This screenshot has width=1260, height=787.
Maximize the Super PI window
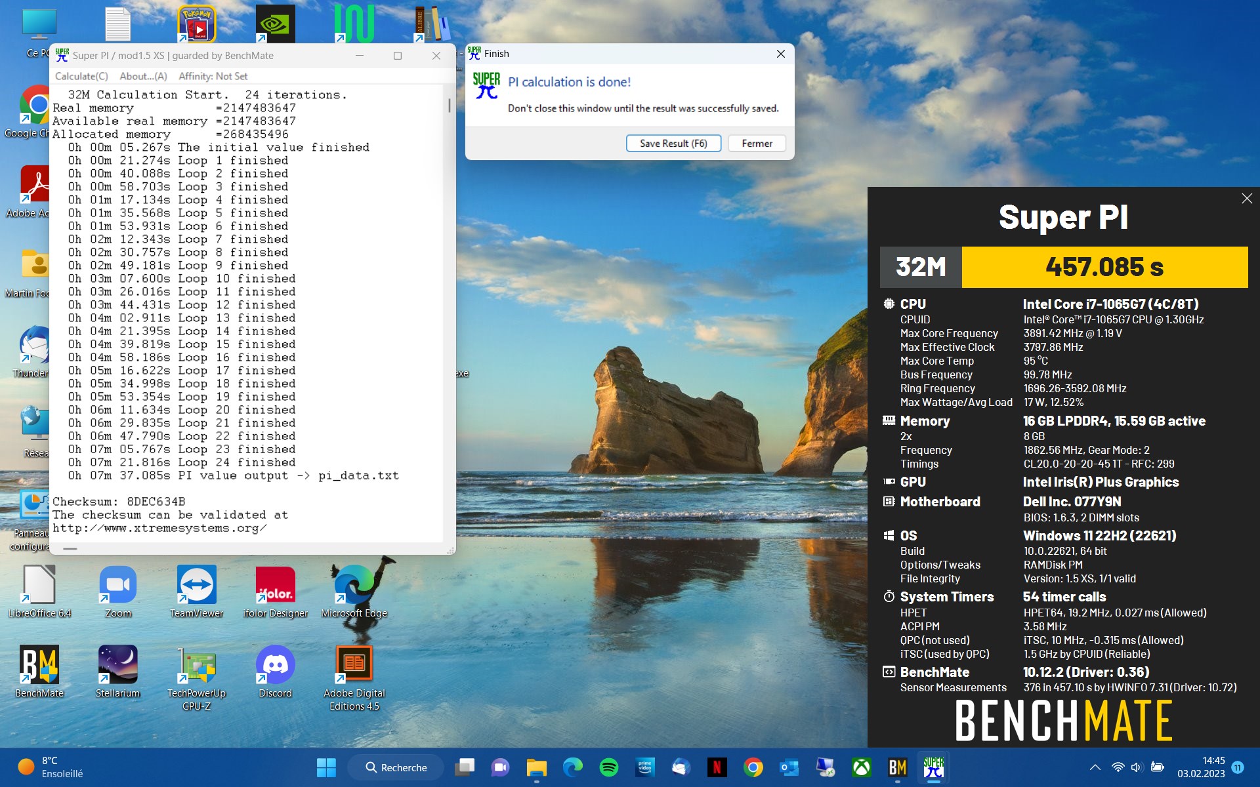click(397, 56)
